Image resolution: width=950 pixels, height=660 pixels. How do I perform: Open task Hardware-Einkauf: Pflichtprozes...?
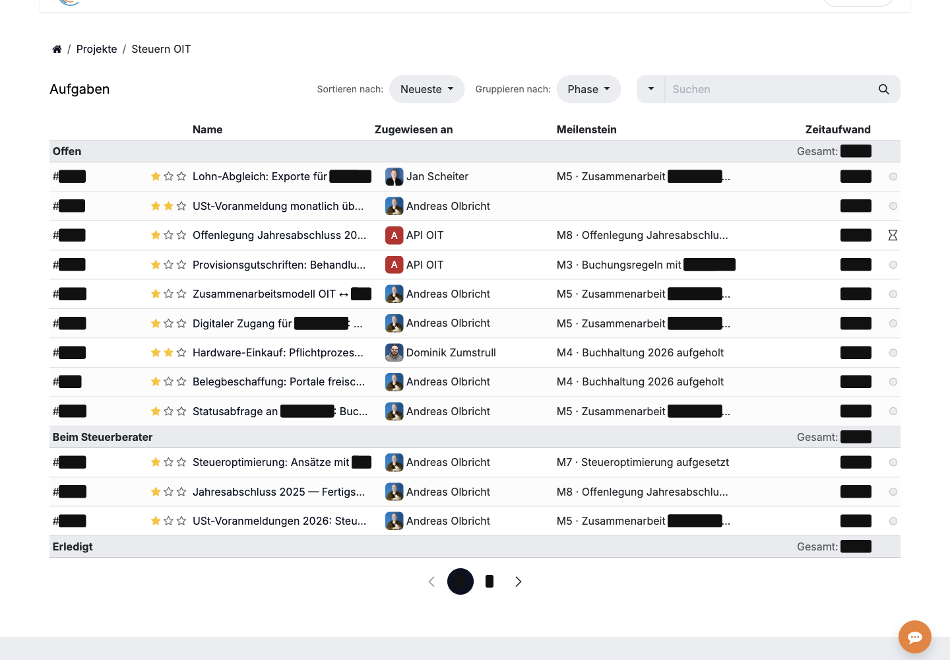pos(278,352)
